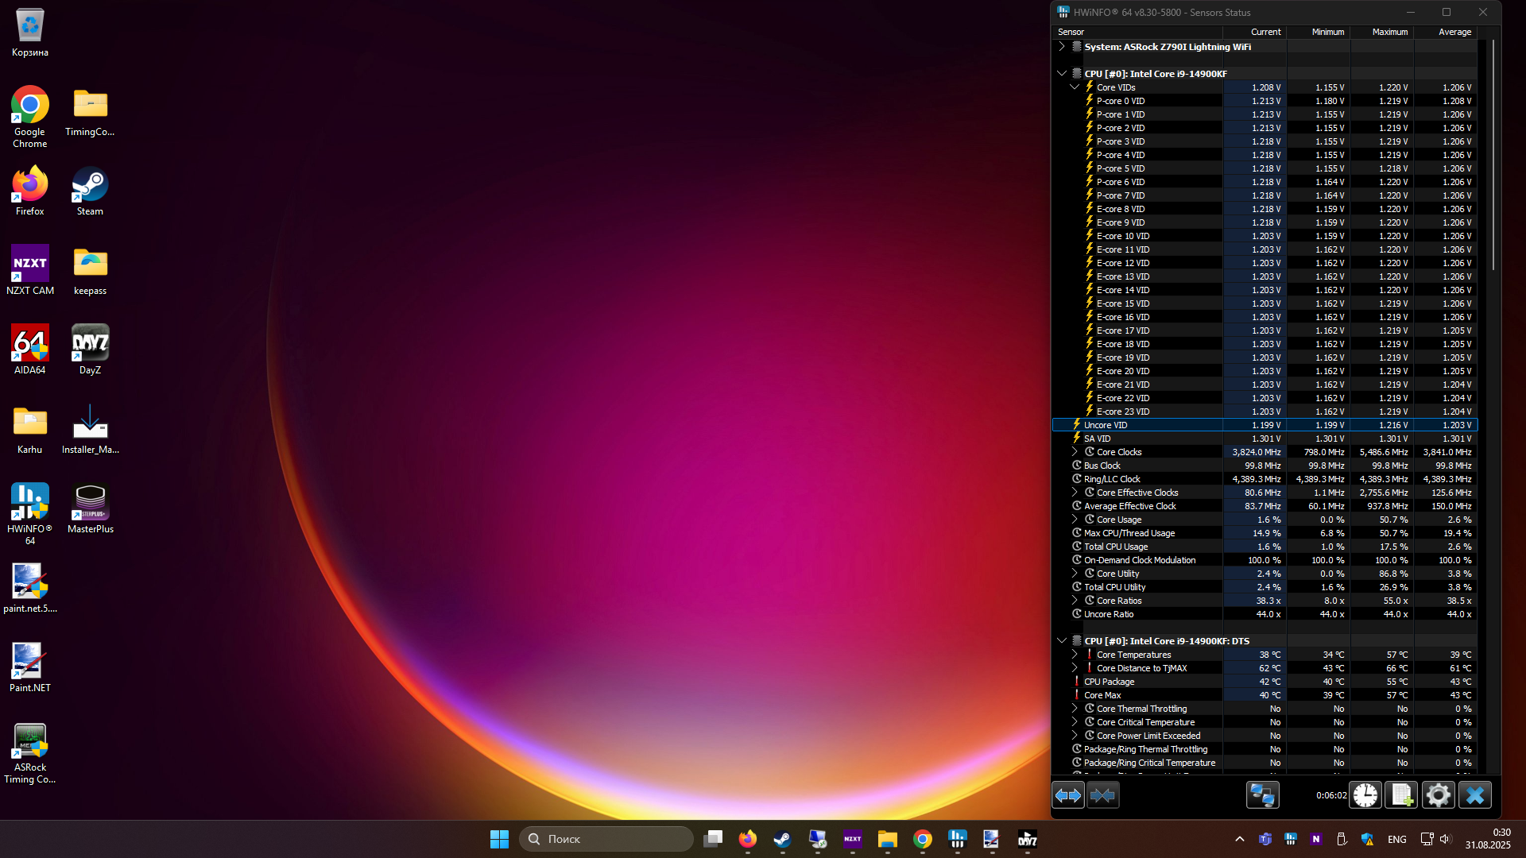Screen dimensions: 1526x858
Task: Expand Core Thermal Throttling subtree
Action: (1075, 709)
